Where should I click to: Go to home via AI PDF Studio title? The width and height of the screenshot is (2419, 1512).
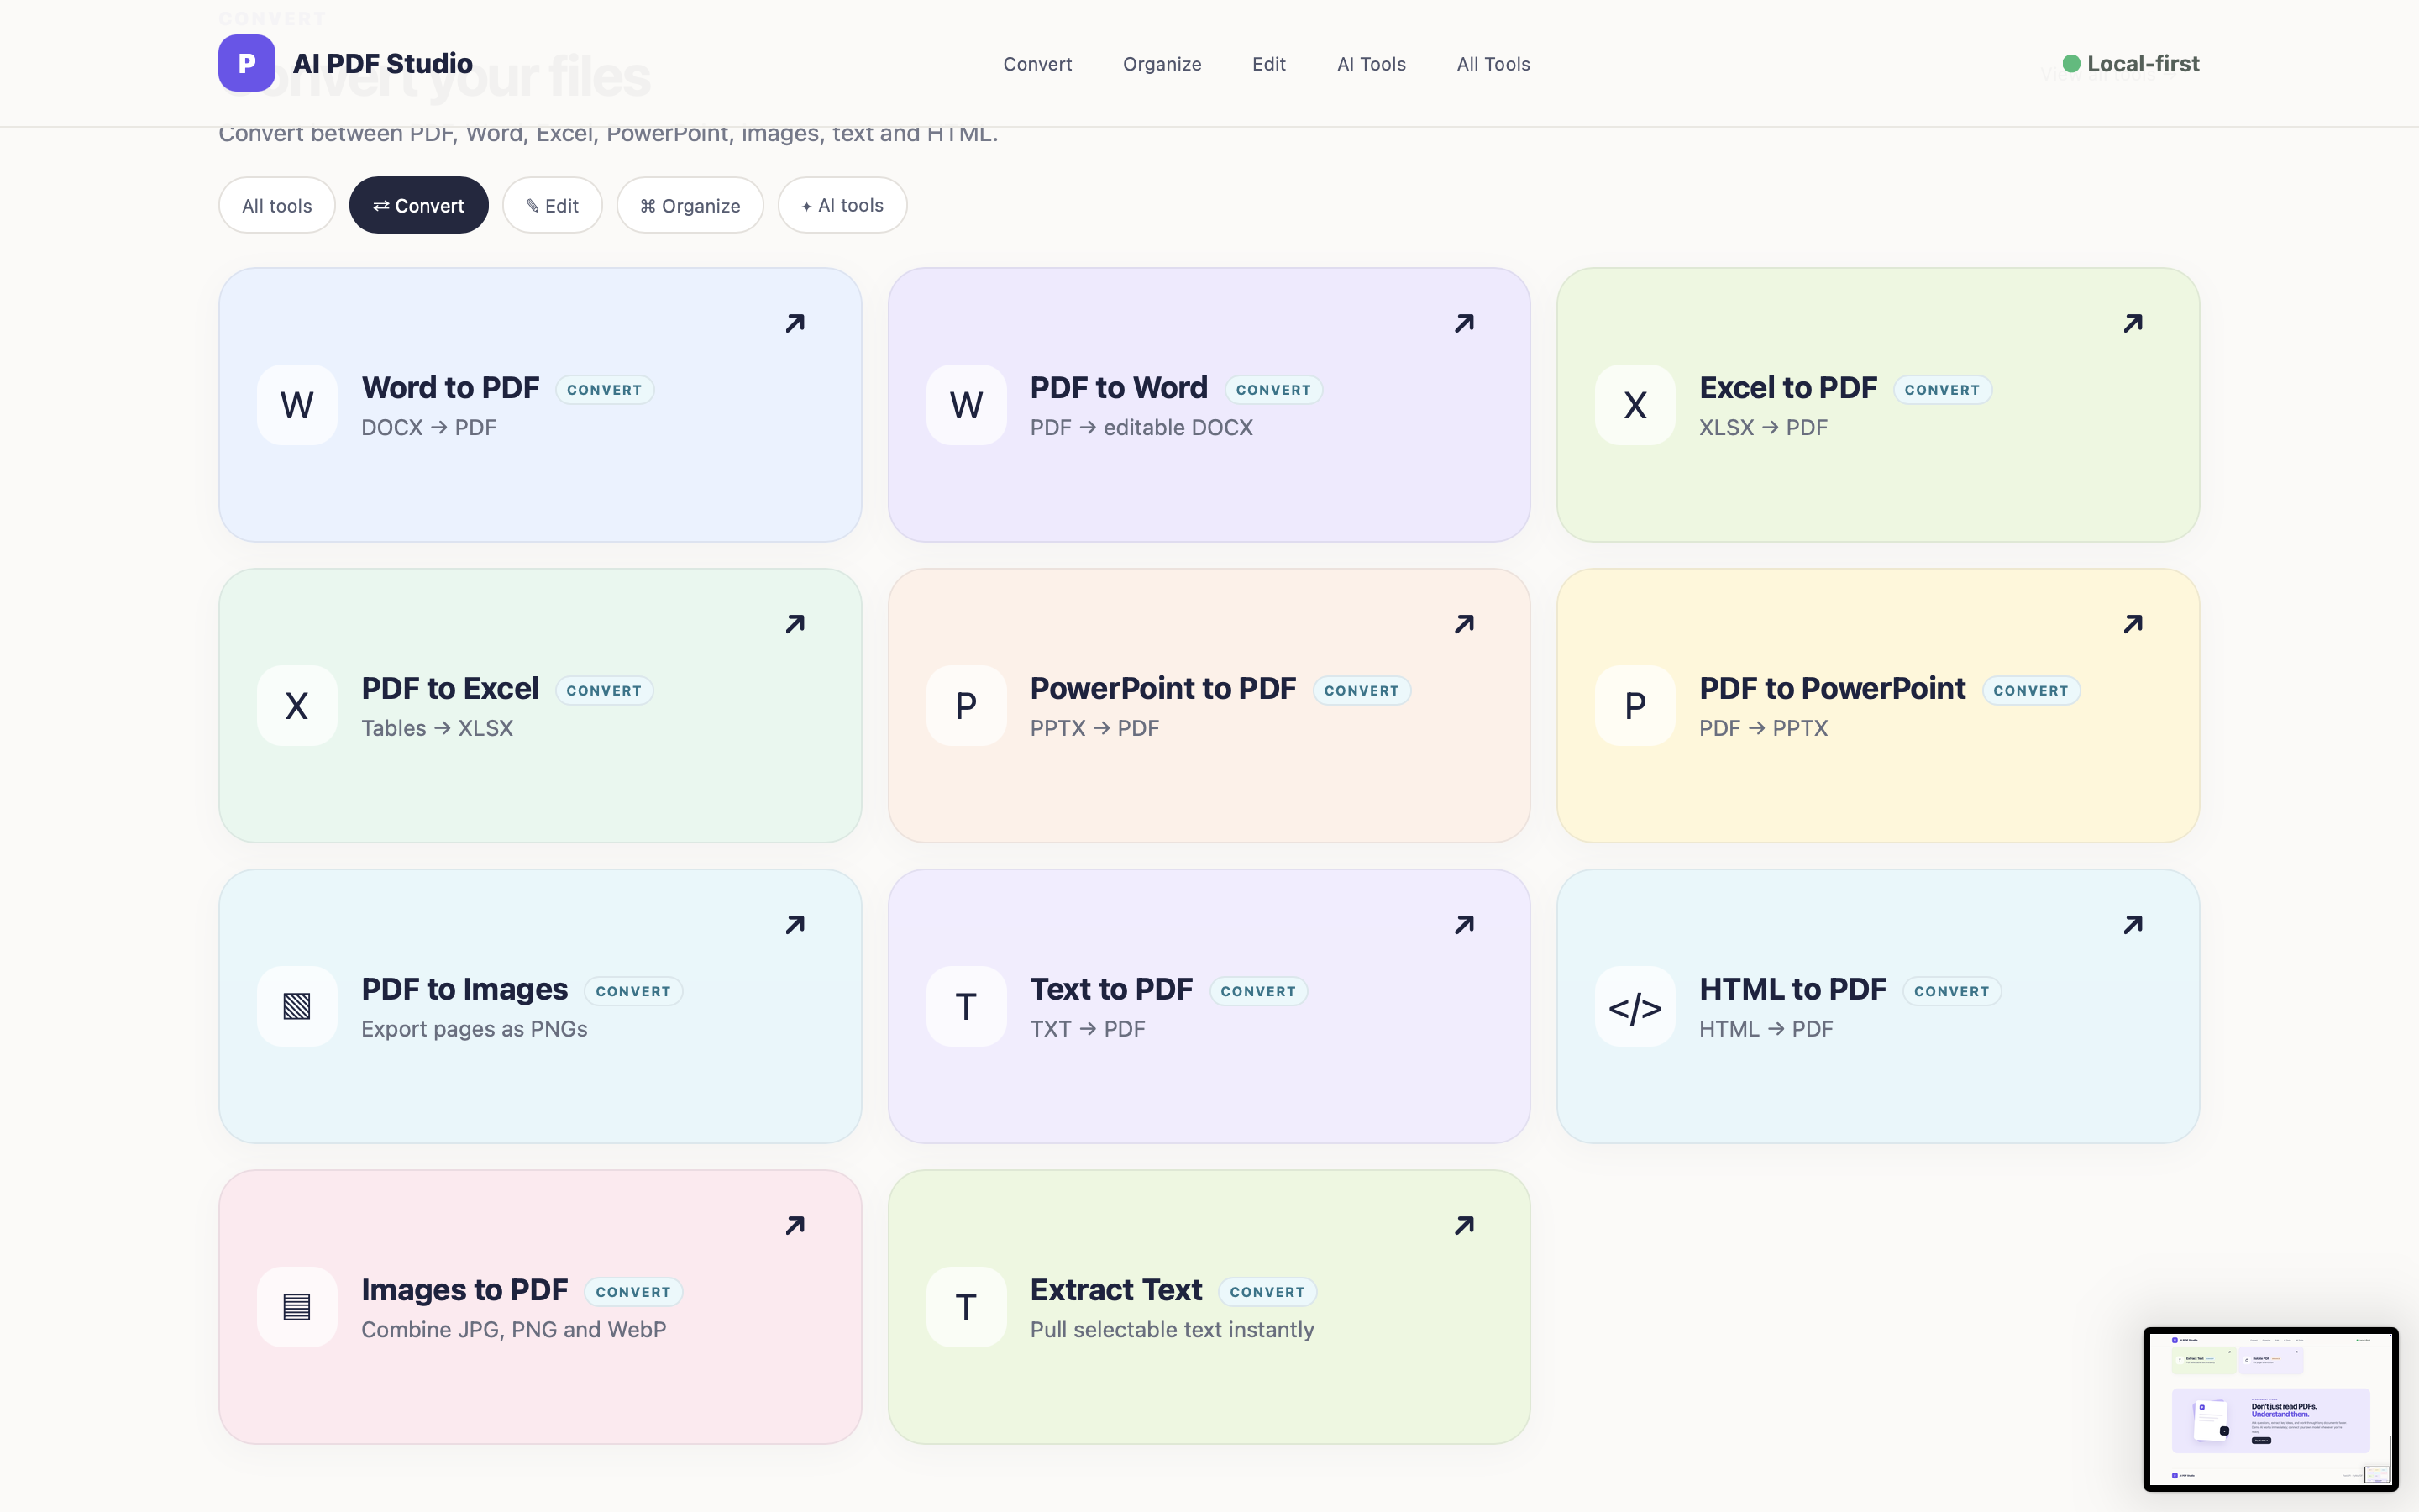(383, 63)
